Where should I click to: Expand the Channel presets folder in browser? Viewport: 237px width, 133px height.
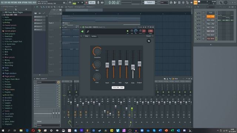pos(10,25)
